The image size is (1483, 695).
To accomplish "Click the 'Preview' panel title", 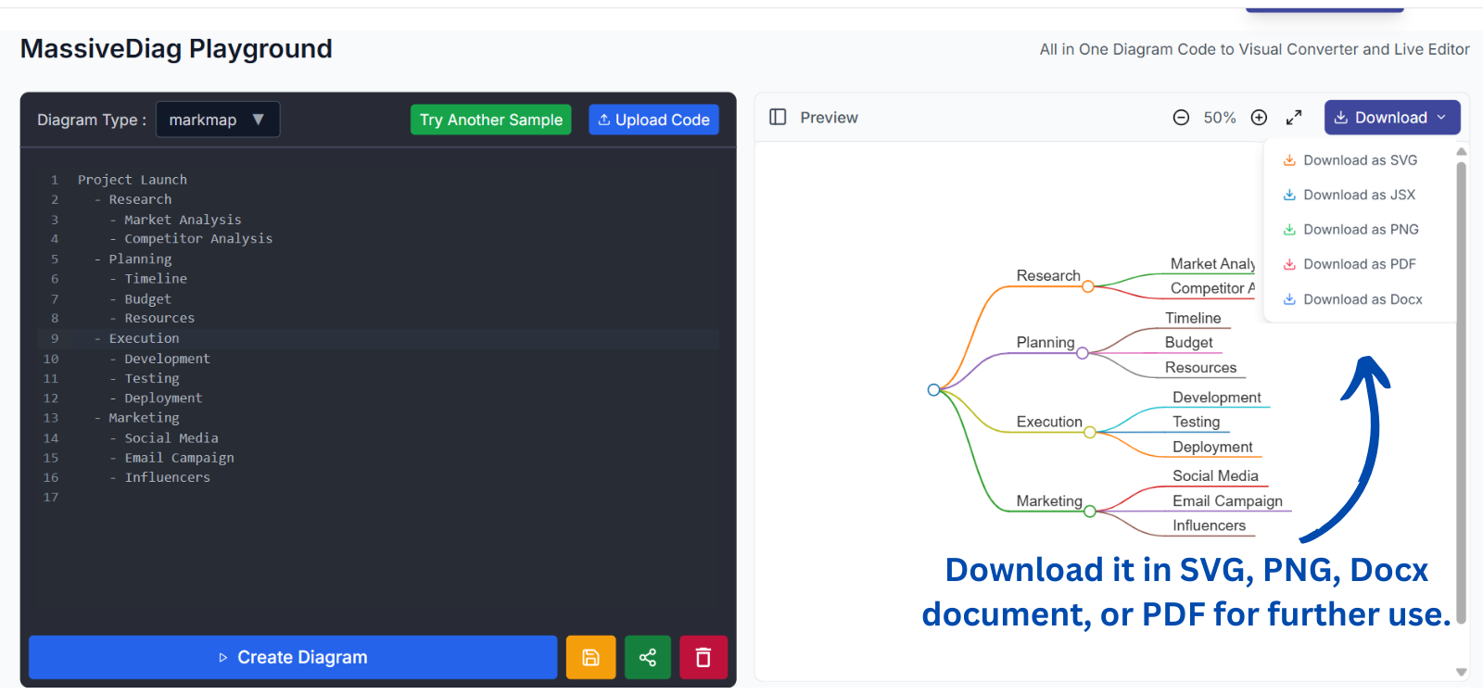I will click(x=829, y=118).
